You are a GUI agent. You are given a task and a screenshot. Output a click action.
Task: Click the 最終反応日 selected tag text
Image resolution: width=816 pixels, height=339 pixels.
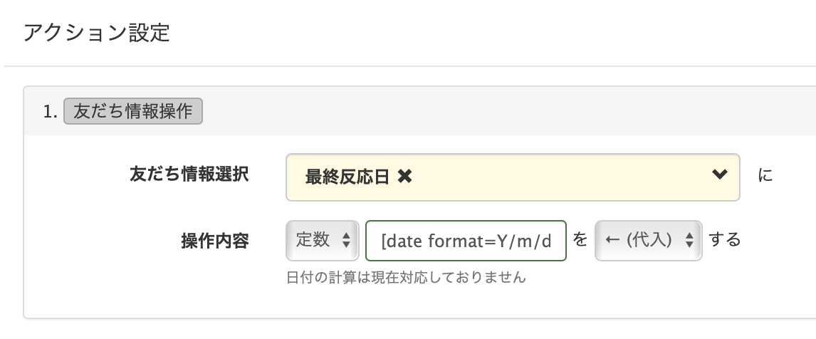(x=347, y=177)
